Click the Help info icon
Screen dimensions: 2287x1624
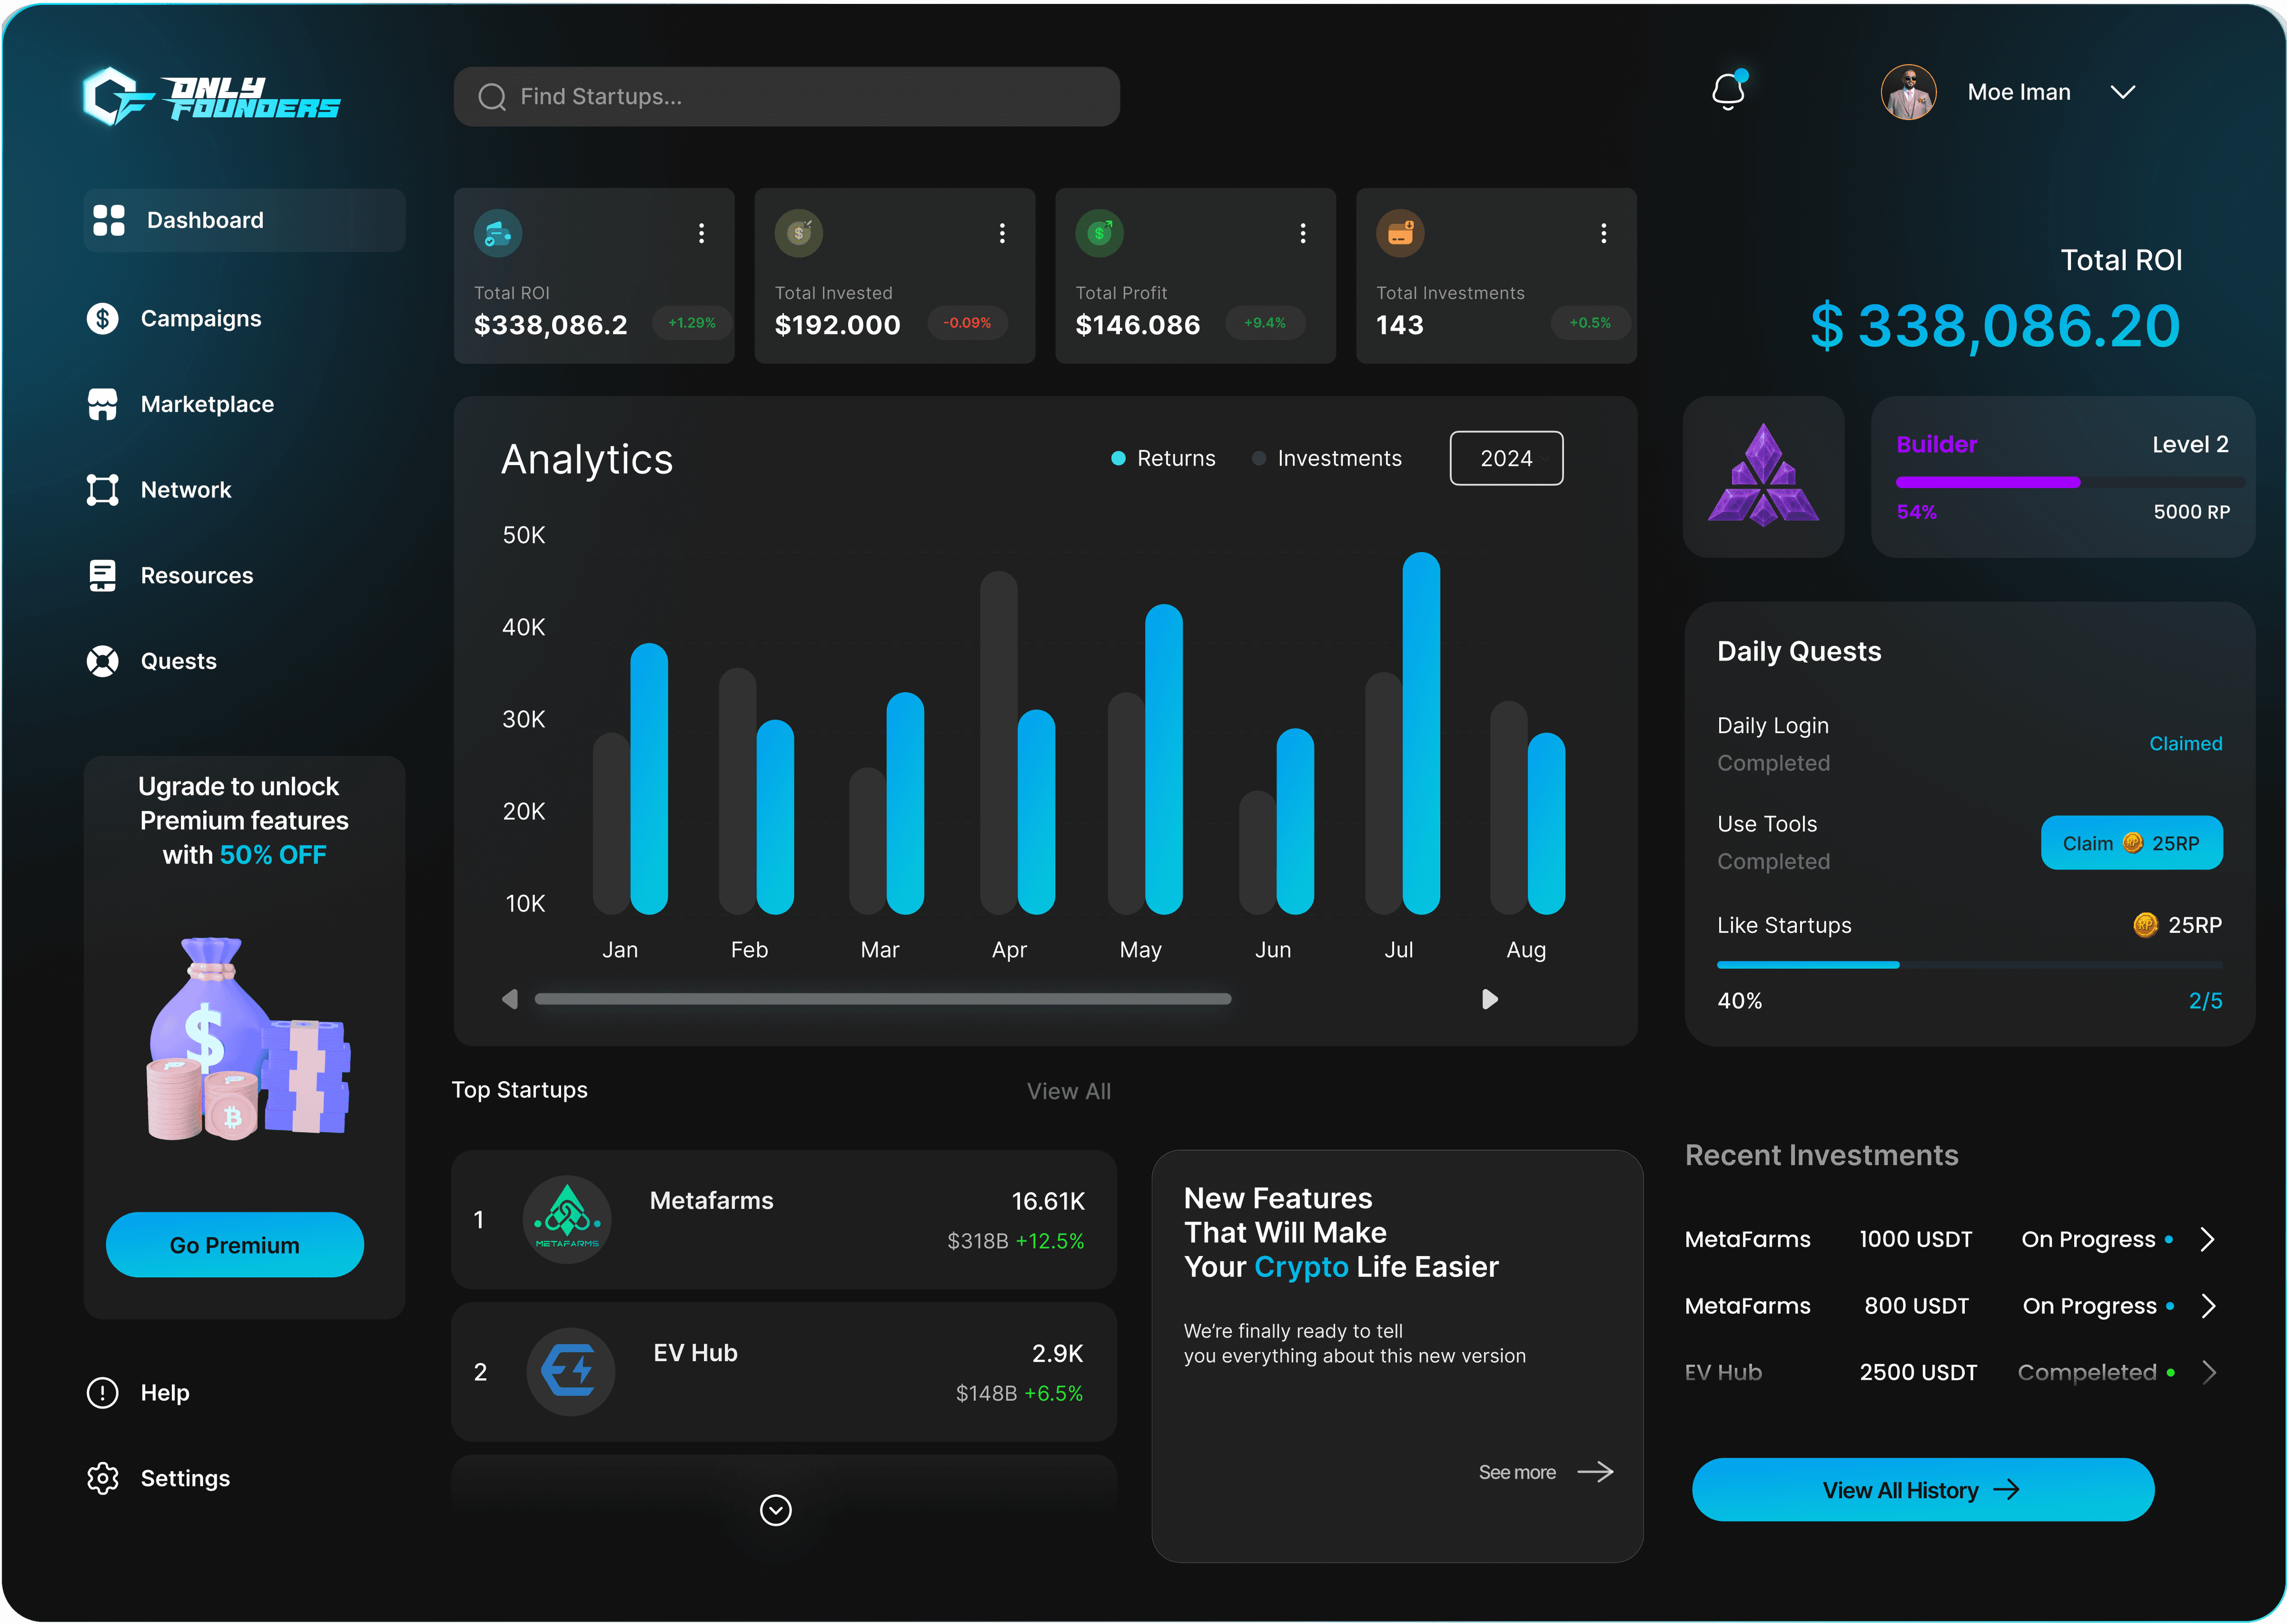pyautogui.click(x=102, y=1392)
